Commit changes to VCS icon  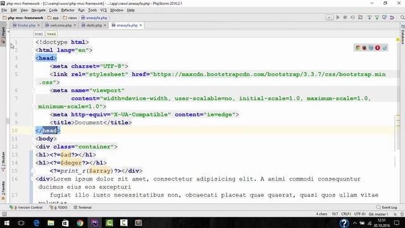377,18
